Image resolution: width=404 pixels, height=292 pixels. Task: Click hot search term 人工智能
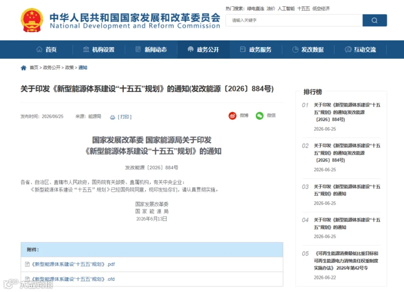click(x=286, y=9)
